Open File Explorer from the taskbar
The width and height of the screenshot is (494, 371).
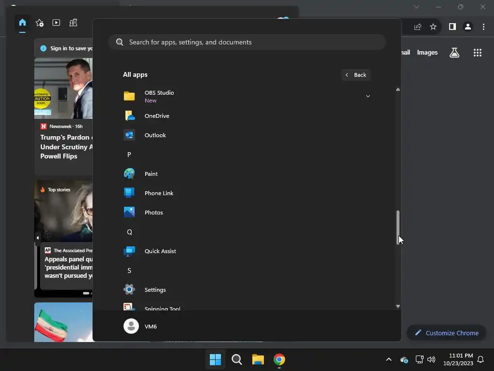click(258, 359)
